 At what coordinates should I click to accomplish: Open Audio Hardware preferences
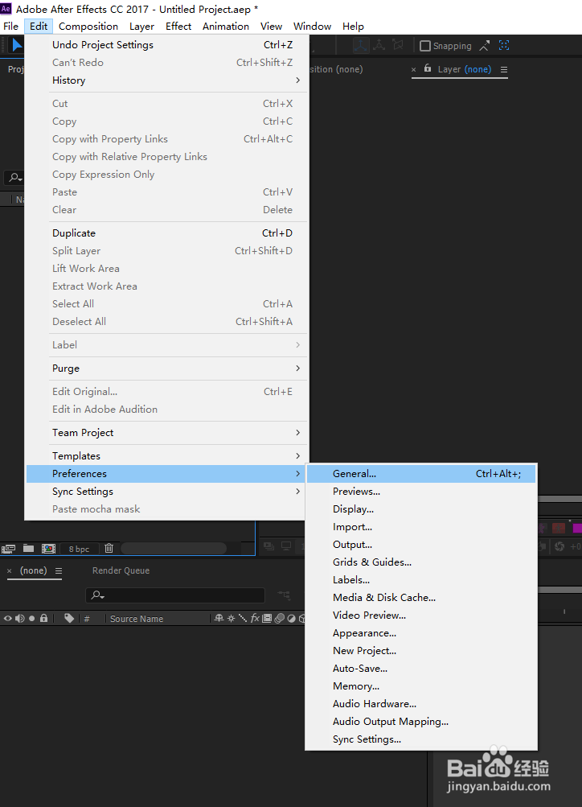[421, 704]
